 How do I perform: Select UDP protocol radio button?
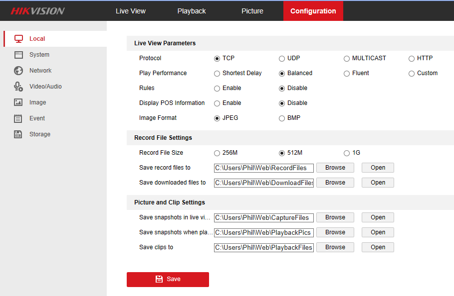(282, 59)
